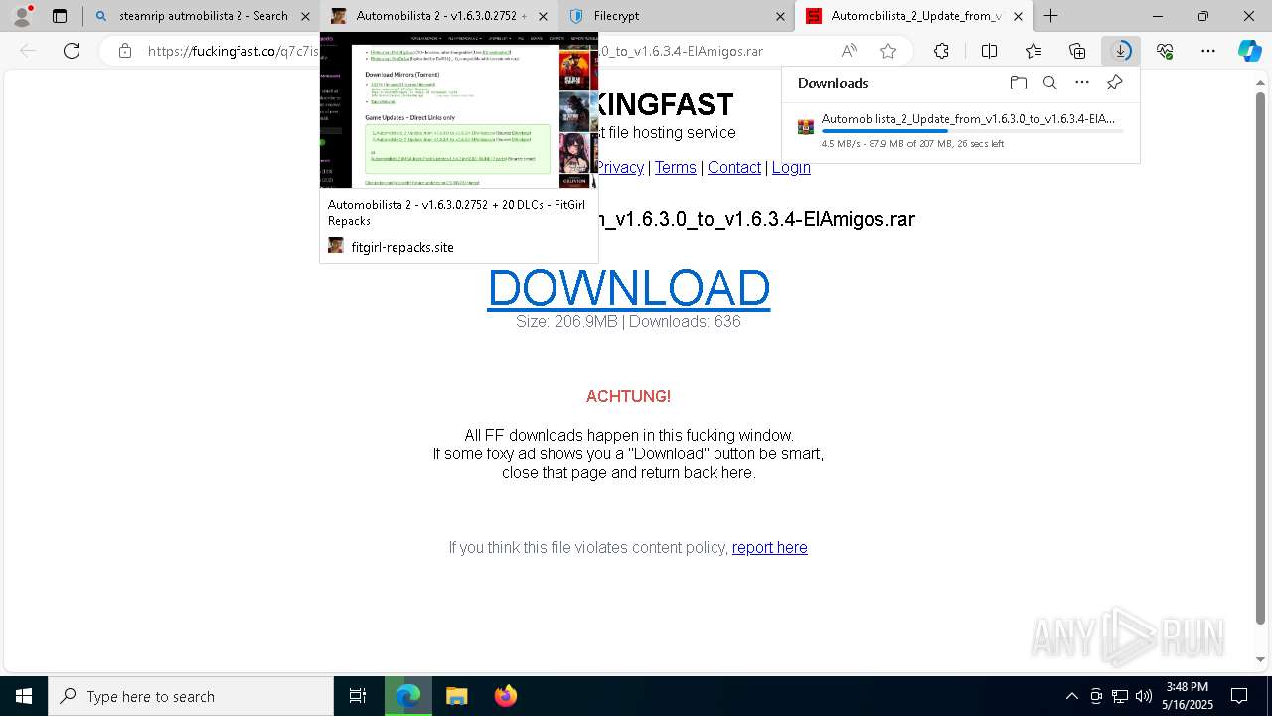Open Microsoft Edge from the taskbar

(408, 696)
